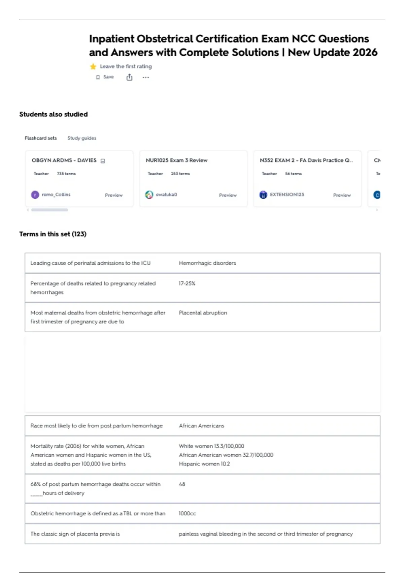The height and width of the screenshot is (573, 404).
Task: Select Obstetric hemorrhage is defined as term
Action: (98, 513)
